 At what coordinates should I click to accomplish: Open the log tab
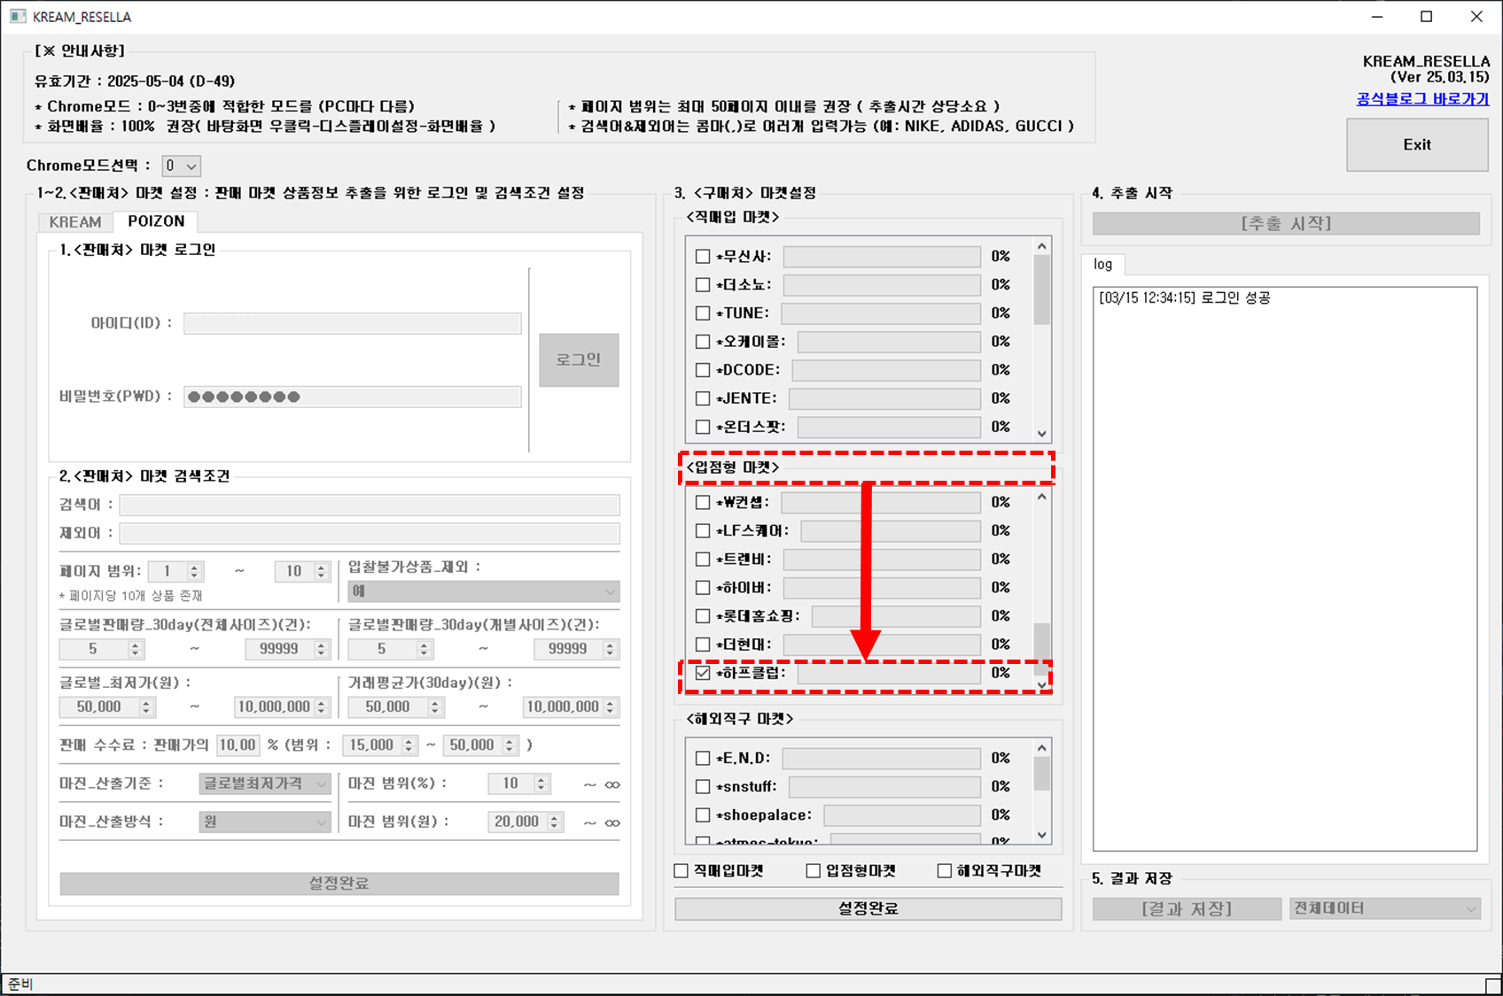(x=1102, y=264)
